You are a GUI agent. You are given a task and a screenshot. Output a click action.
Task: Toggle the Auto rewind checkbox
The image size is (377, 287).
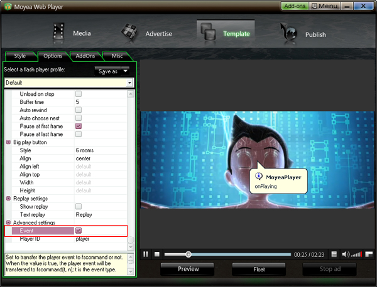[x=79, y=110]
